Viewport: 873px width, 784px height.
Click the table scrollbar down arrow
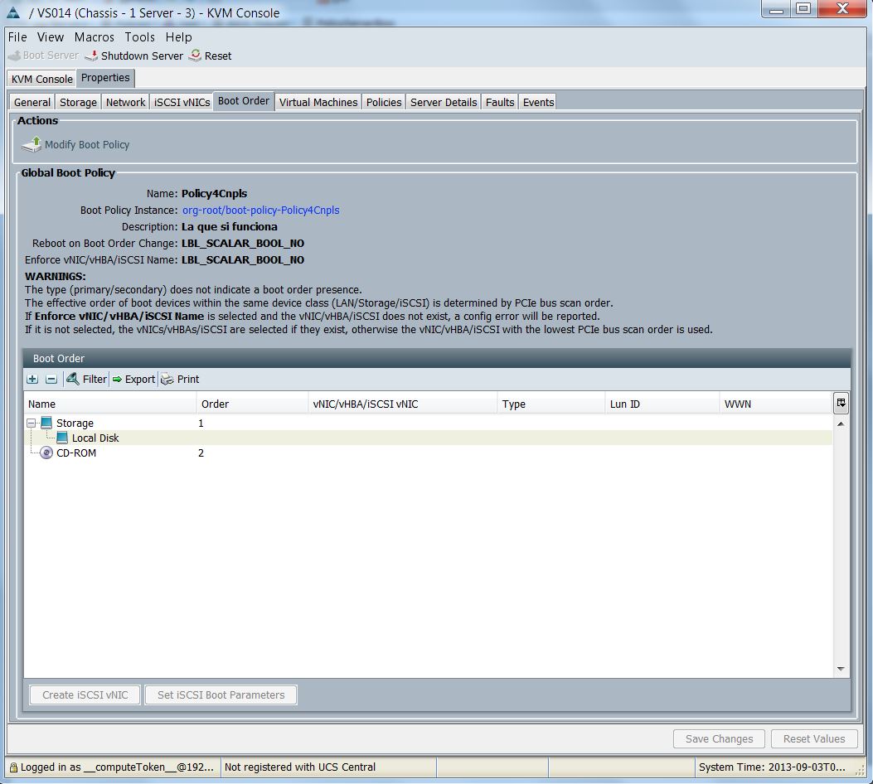point(841,669)
